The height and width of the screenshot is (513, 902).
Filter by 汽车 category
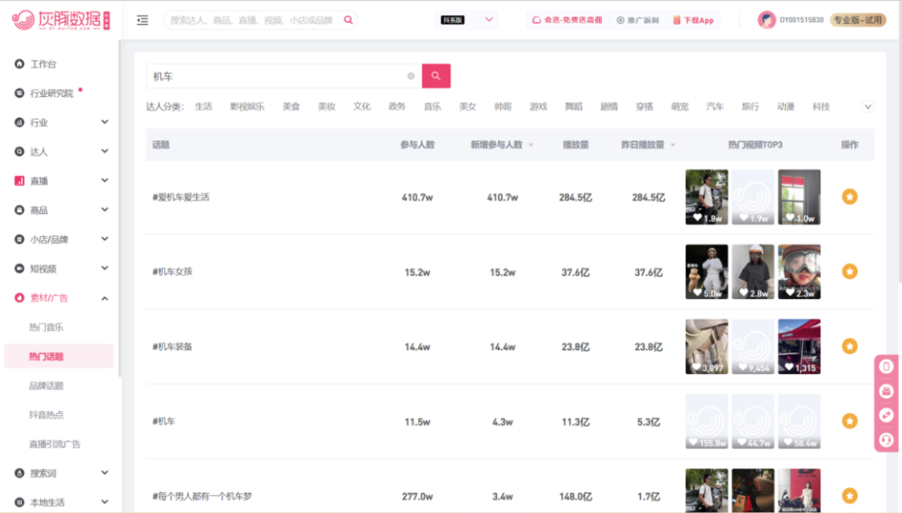pos(715,106)
